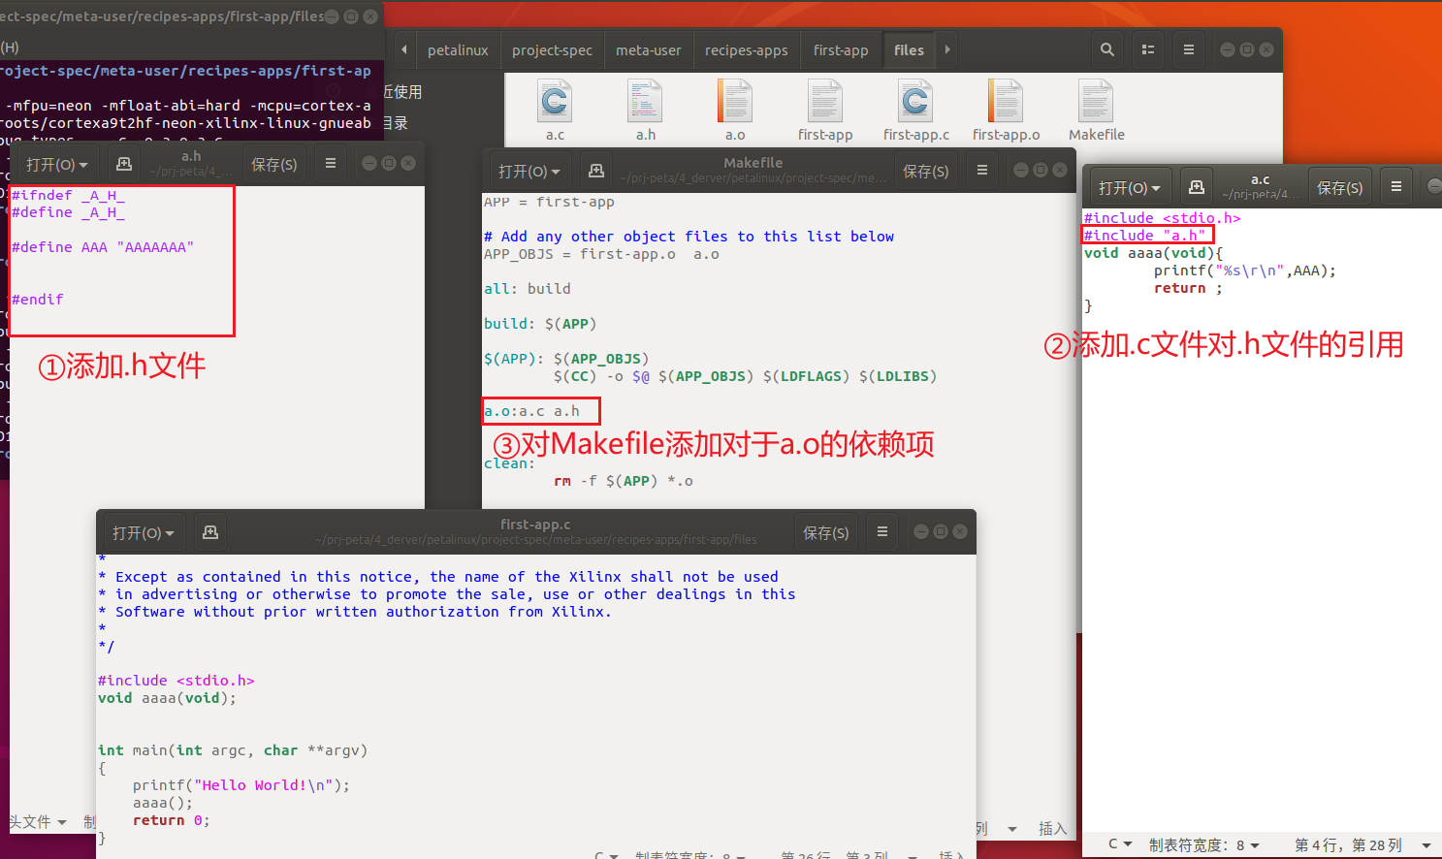Open hamburger menu in Makefile editor
Image resolution: width=1442 pixels, height=859 pixels.
[982, 171]
